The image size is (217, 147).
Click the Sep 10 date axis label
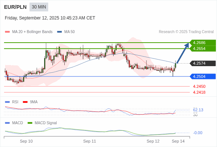pyautogui.click(x=26, y=141)
